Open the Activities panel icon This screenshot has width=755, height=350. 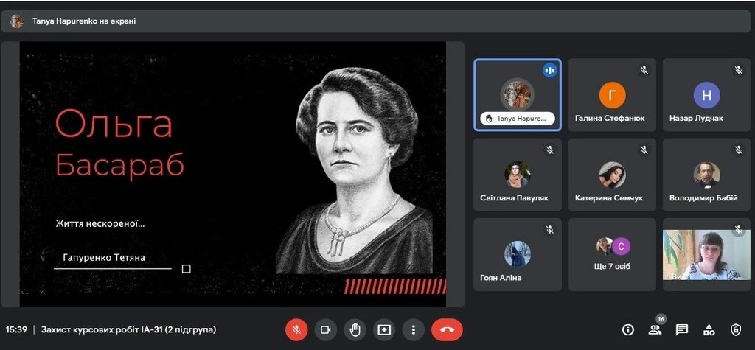[x=709, y=329]
